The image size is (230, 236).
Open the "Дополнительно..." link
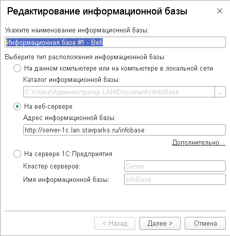point(199,143)
